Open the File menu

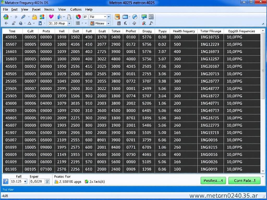point(5,9)
